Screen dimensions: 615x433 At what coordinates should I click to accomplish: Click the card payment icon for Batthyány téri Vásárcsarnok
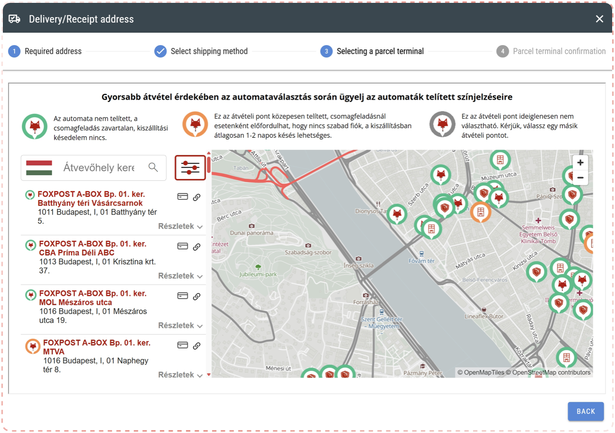click(x=183, y=197)
